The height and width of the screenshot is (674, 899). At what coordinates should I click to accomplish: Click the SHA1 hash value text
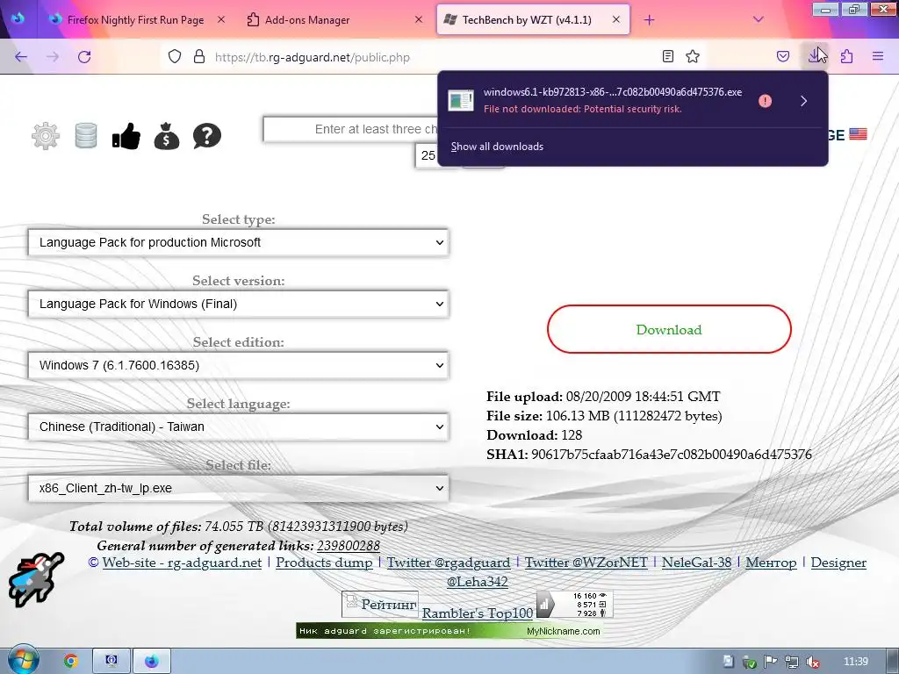tap(672, 455)
